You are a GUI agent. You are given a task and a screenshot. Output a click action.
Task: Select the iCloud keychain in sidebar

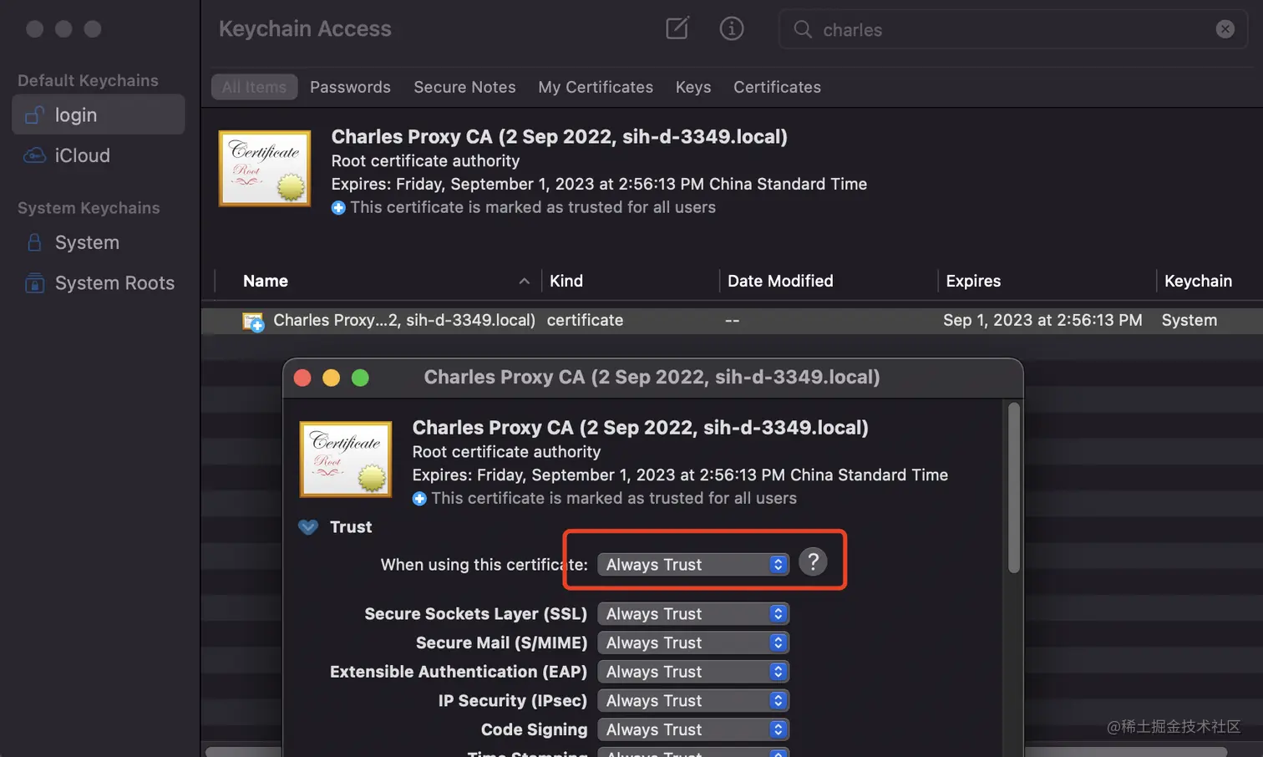(99, 155)
